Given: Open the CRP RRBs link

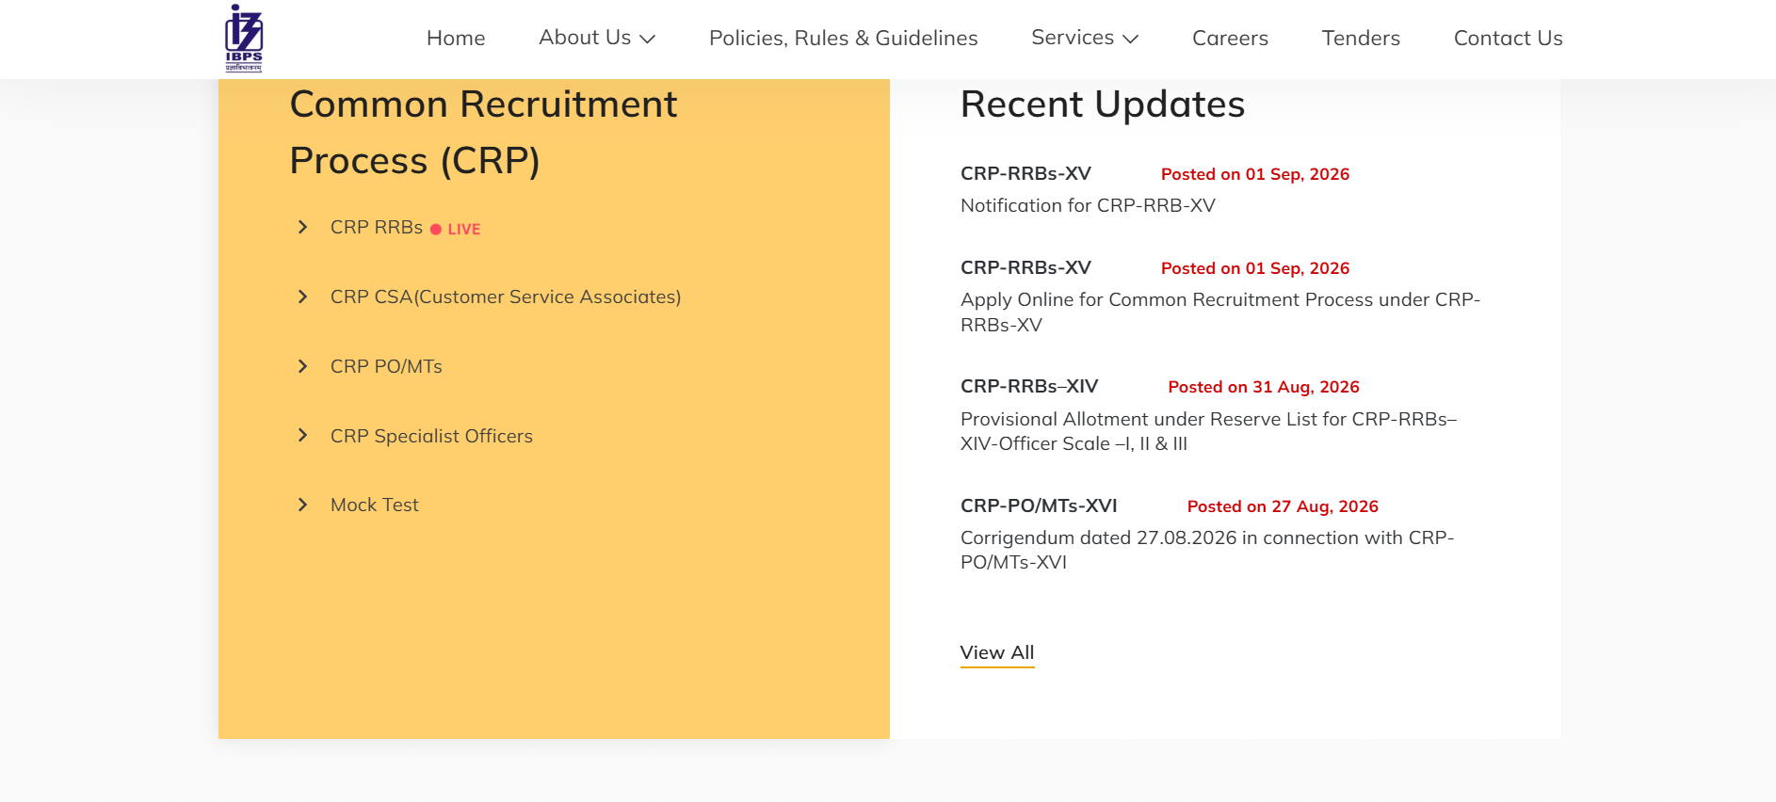Looking at the screenshot, I should (x=377, y=228).
